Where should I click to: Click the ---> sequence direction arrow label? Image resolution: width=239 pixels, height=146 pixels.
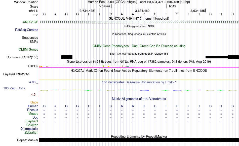coord(36,15)
